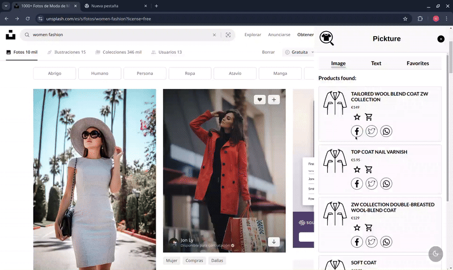
Task: Like the red coat photo with heart
Action: point(260,100)
